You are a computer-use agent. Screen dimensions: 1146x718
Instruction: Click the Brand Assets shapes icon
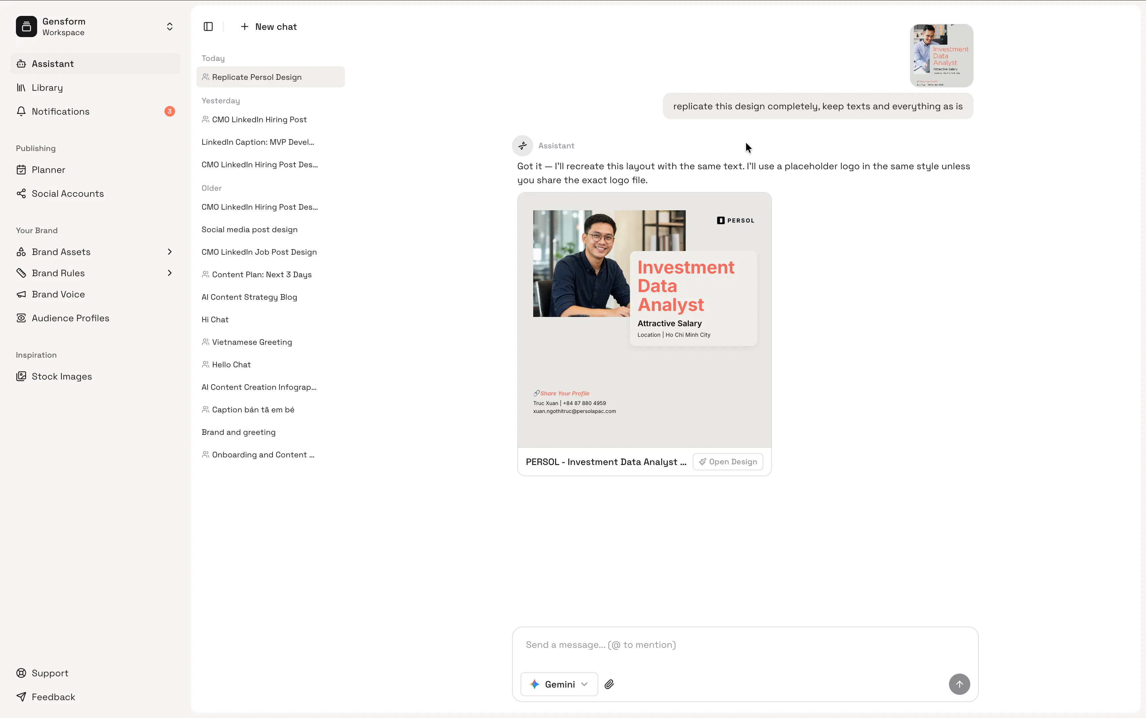(x=21, y=252)
